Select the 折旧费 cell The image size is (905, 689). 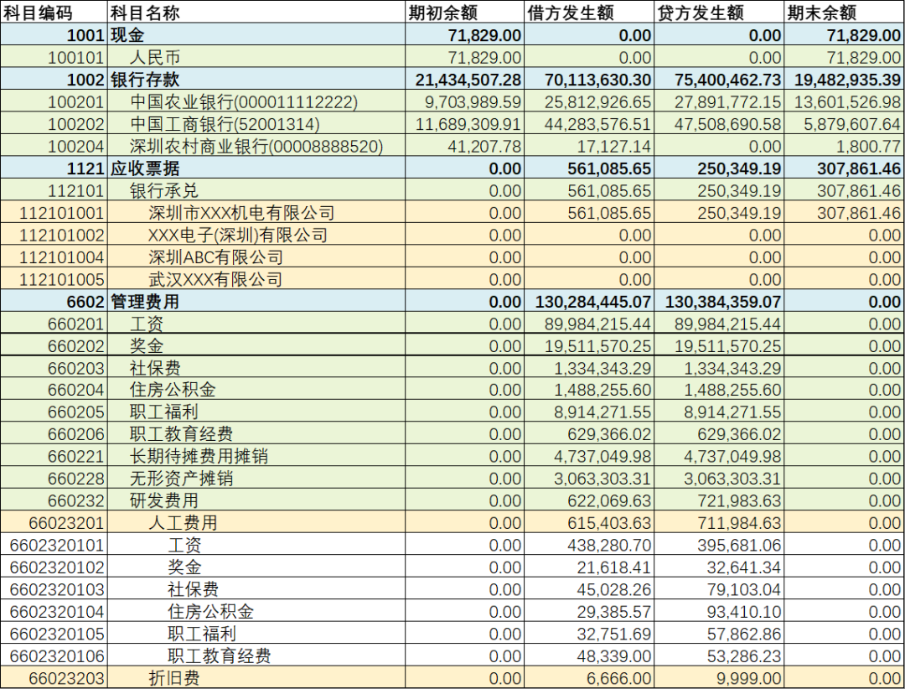click(x=256, y=677)
